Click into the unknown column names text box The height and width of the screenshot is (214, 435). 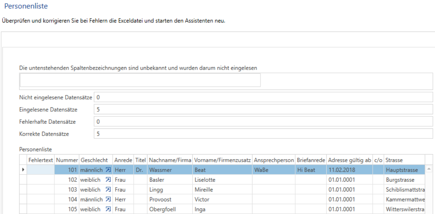pyautogui.click(x=140, y=80)
